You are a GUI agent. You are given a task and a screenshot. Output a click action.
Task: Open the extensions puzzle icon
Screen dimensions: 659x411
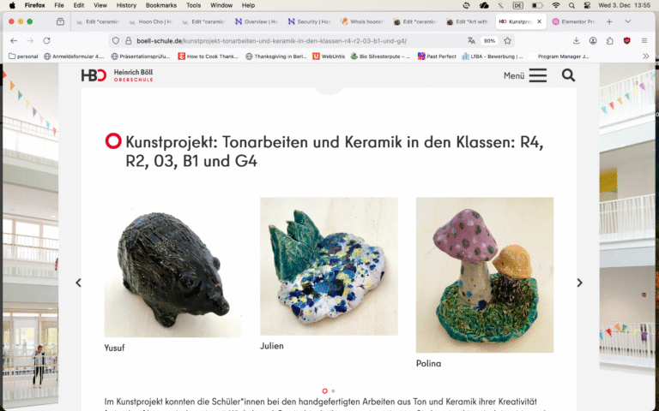coord(609,41)
